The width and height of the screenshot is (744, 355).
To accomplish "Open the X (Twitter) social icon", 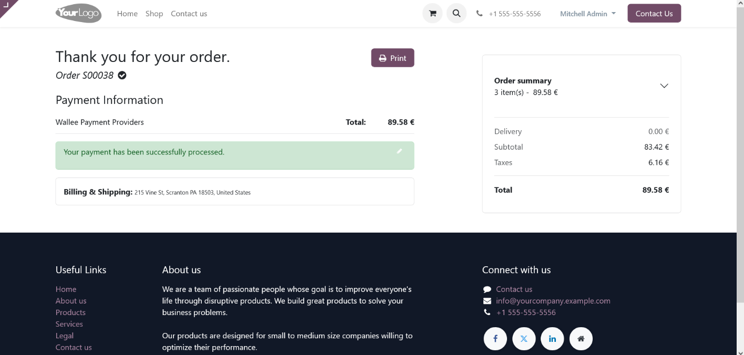I will (x=524, y=339).
